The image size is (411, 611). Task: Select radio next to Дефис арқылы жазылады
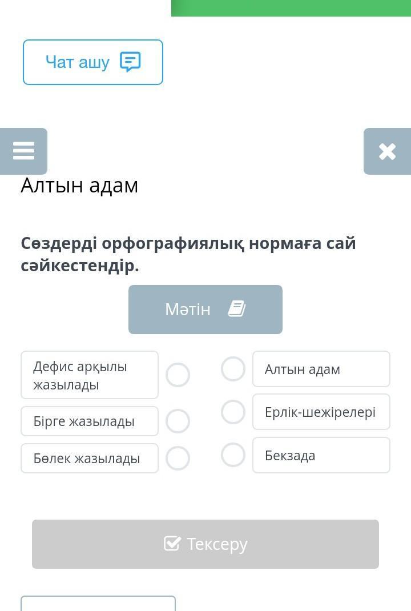[x=178, y=375]
